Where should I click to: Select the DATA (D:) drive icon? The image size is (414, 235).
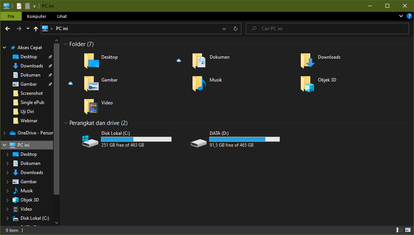[x=199, y=142]
